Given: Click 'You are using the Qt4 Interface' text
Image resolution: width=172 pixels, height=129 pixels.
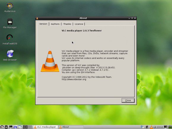Looking at the screenshot, I should click(x=78, y=72).
